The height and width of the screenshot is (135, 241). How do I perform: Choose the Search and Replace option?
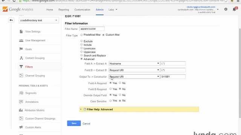[x=81, y=55]
